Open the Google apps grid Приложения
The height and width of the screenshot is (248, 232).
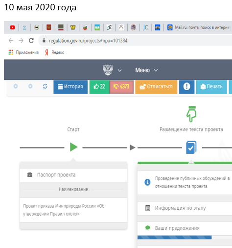23,52
